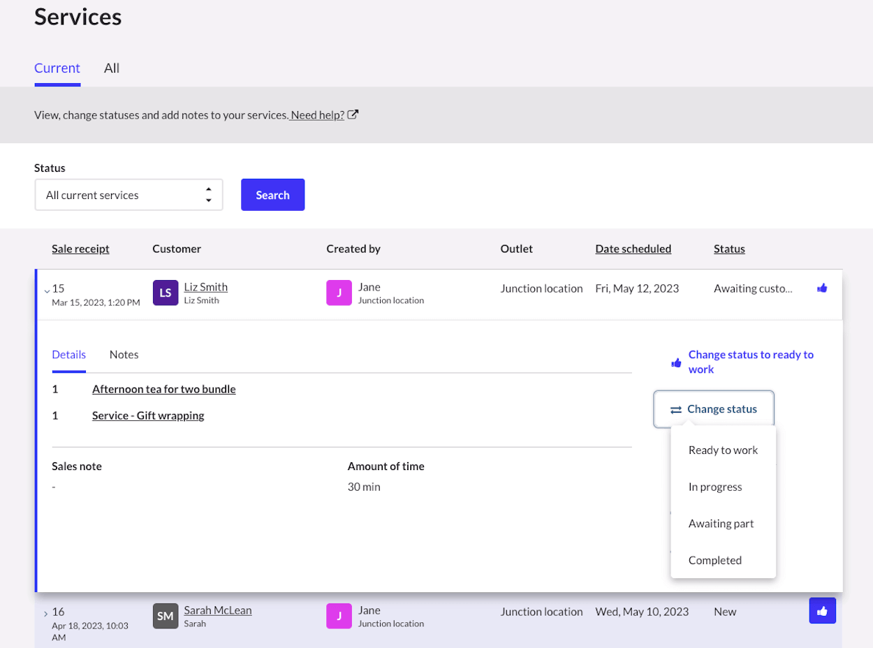The height and width of the screenshot is (648, 873).
Task: Mark service as Completed in menu
Action: coord(714,560)
